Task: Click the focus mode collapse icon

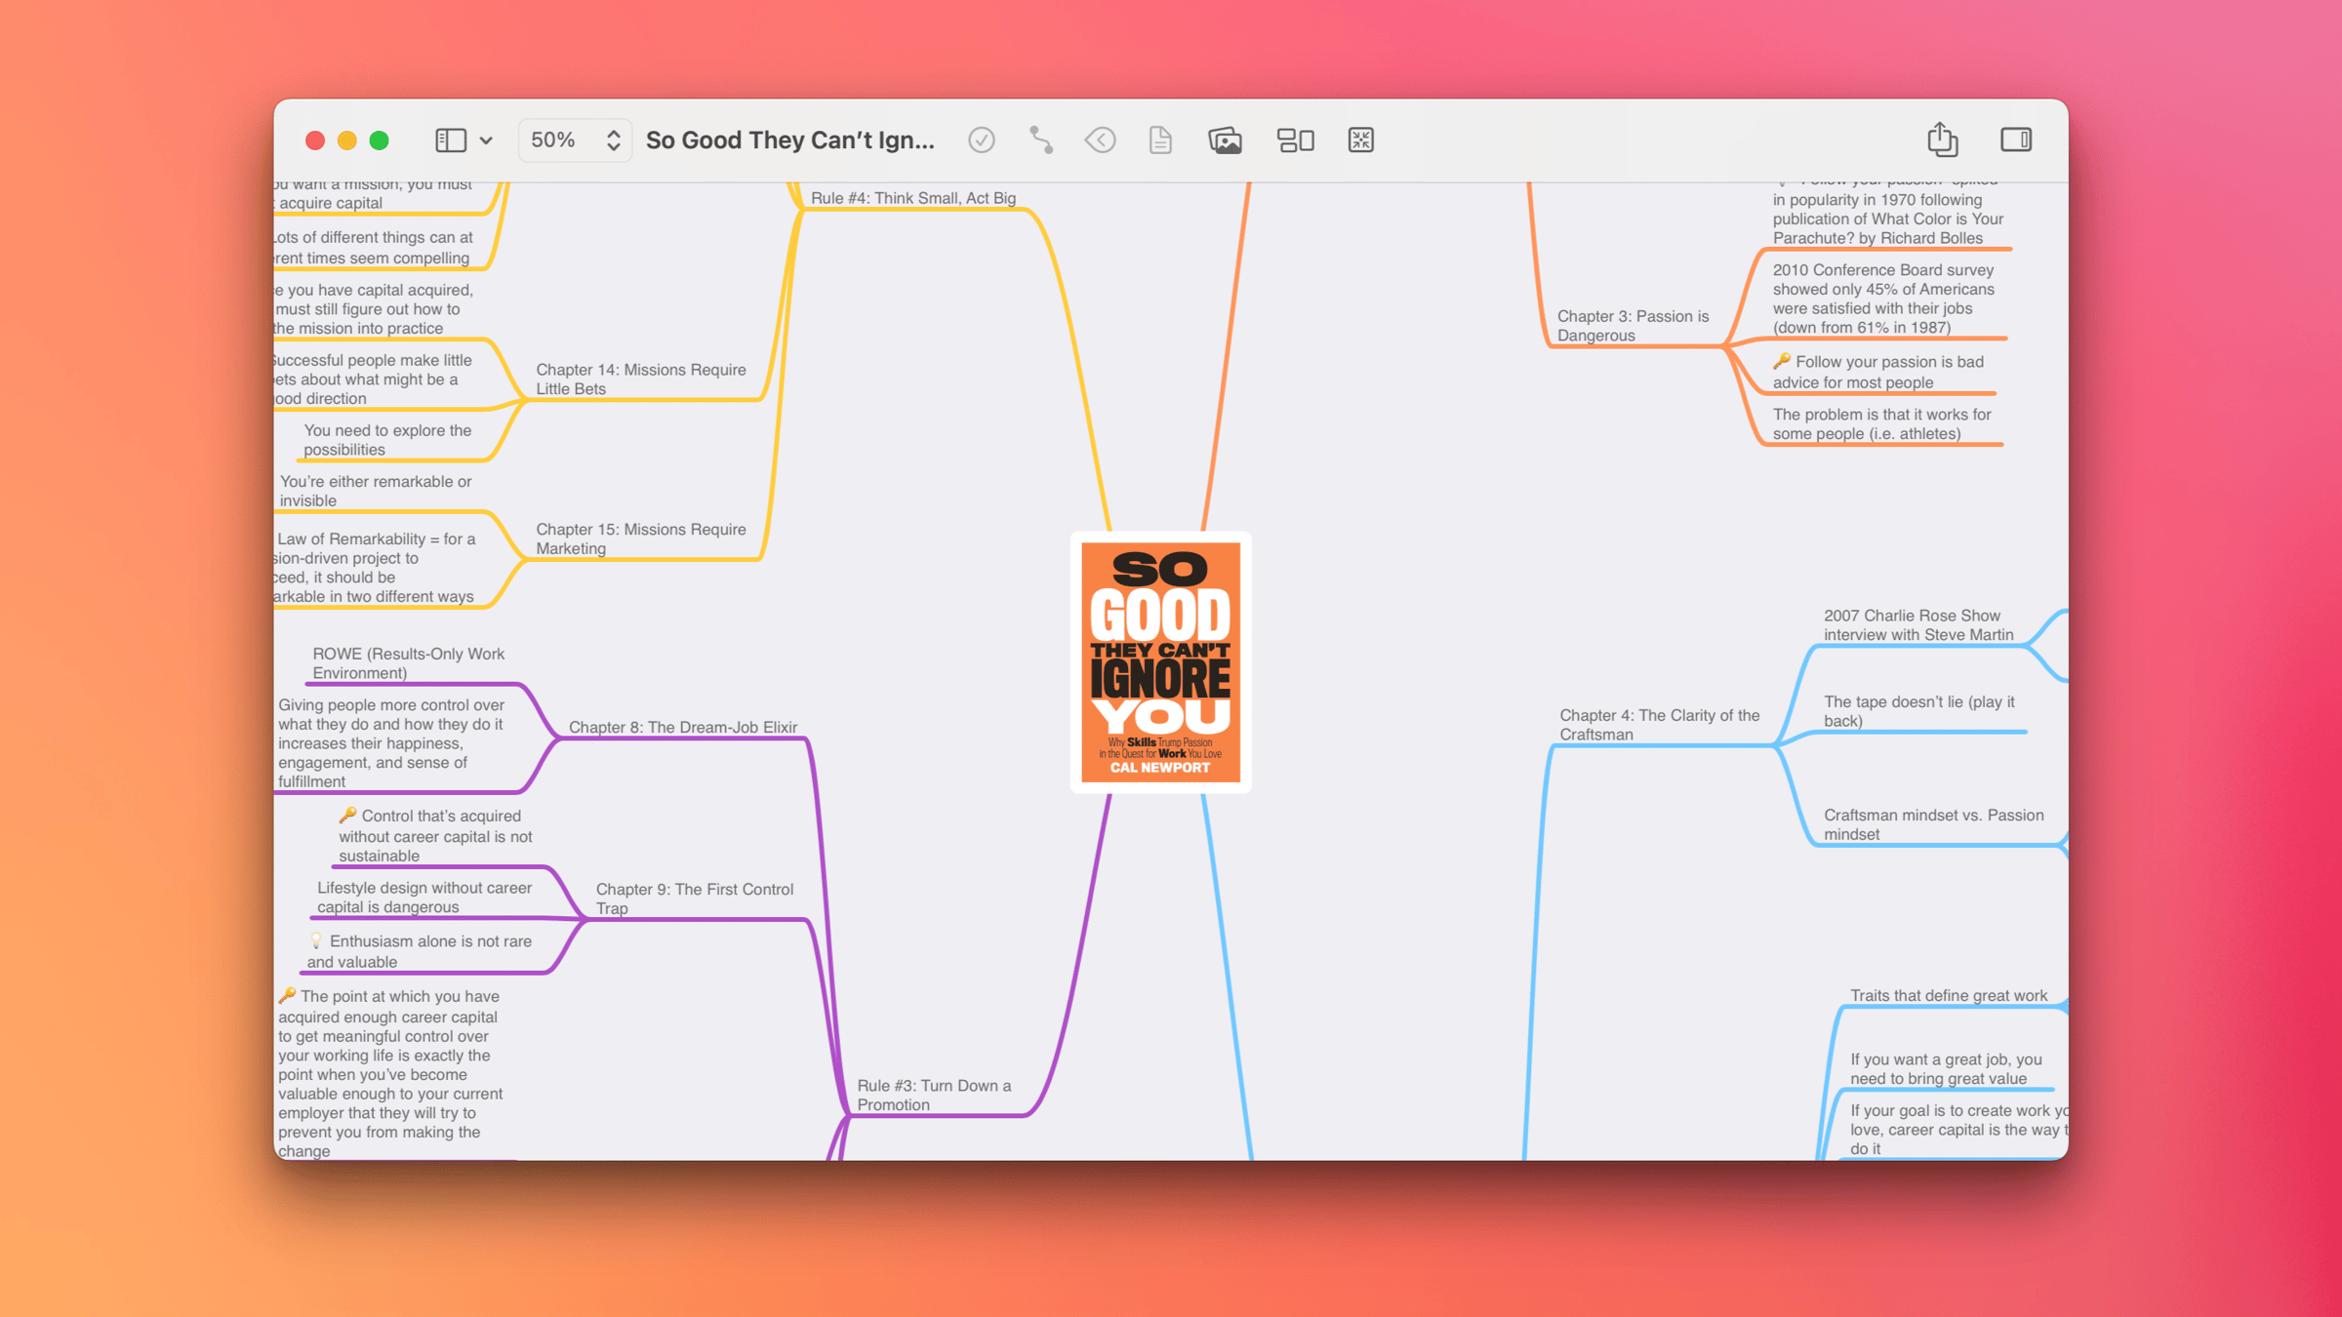Action: point(1361,140)
